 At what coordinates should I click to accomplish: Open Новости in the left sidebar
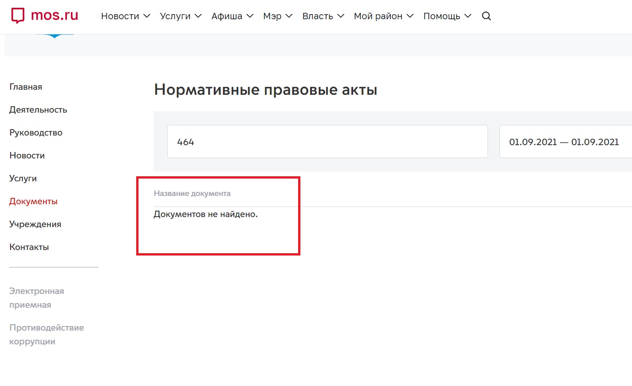(27, 156)
